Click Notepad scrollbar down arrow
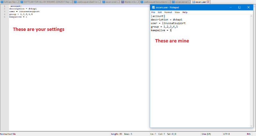256x136 pixels. [x=251, y=126]
